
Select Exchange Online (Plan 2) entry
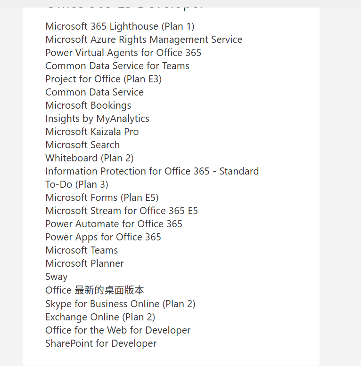point(100,317)
